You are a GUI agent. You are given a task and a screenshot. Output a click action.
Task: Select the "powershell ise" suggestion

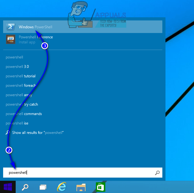pyautogui.click(x=17, y=123)
